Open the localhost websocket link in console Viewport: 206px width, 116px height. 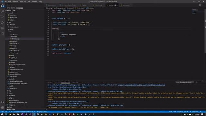click(141, 85)
